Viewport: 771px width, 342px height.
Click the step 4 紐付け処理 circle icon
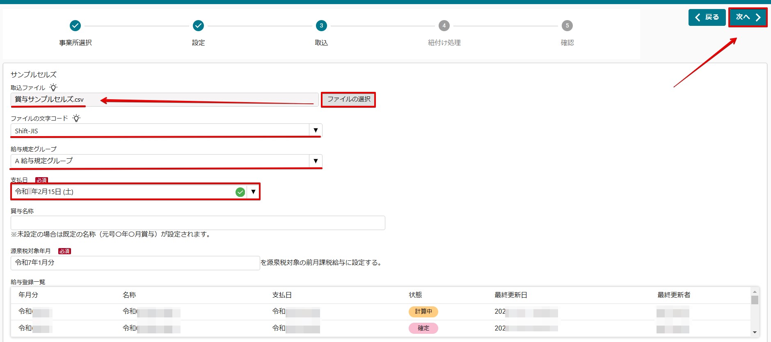444,25
